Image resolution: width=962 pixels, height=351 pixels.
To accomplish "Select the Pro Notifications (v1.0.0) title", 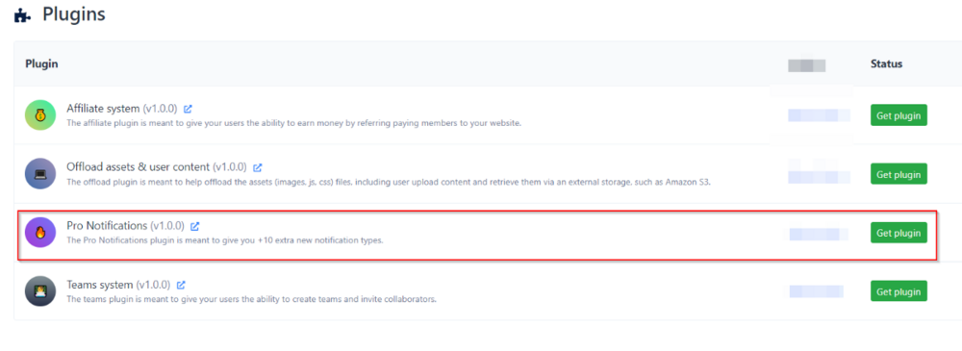I will [x=125, y=226].
